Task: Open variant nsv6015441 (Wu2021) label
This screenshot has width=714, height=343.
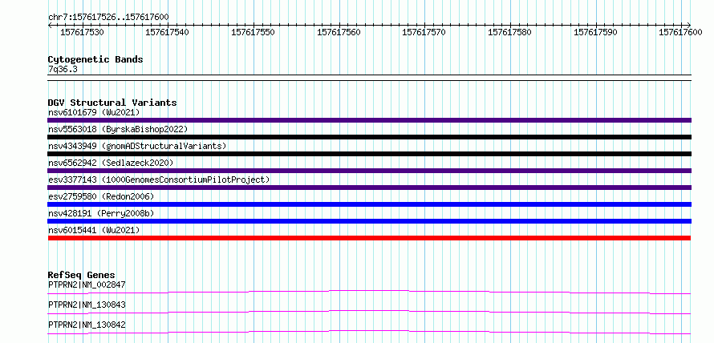Action: pyautogui.click(x=94, y=230)
